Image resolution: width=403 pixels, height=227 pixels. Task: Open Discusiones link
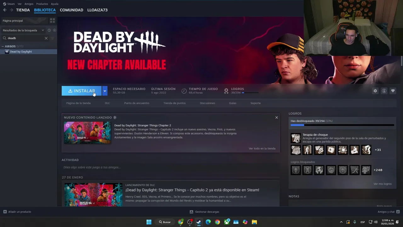coord(207,103)
